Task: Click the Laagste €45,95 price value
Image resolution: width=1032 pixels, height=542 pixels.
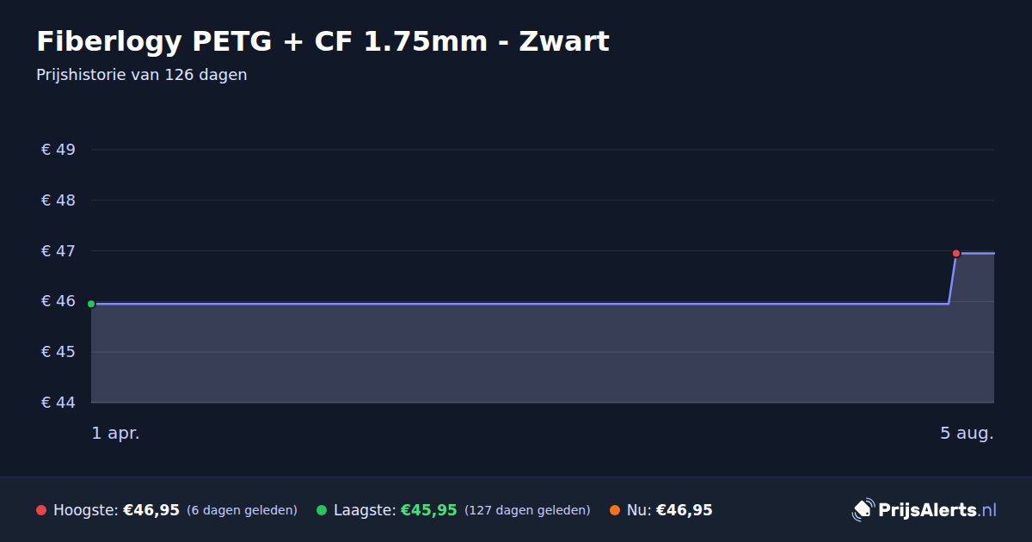Action: 428,510
